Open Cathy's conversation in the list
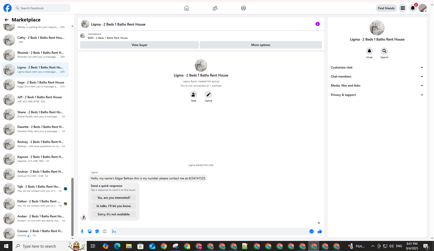The width and height of the screenshot is (434, 251). point(35,40)
